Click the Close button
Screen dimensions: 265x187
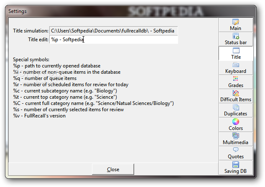[x=113, y=169]
